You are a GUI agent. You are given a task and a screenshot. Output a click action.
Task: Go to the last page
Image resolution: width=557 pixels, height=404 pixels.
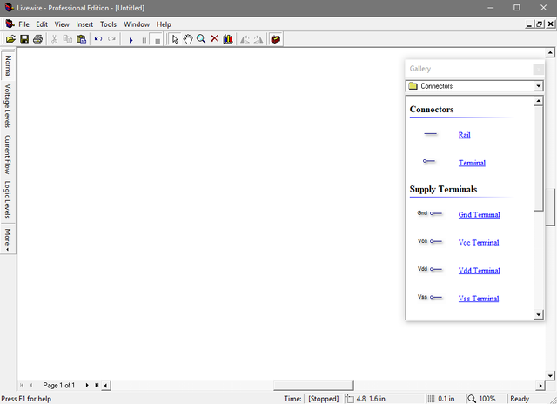pyautogui.click(x=97, y=385)
